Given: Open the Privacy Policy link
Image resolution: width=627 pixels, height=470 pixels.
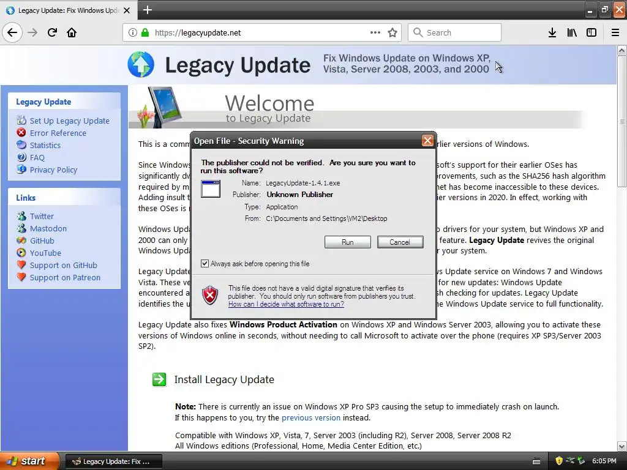Looking at the screenshot, I should tap(54, 170).
